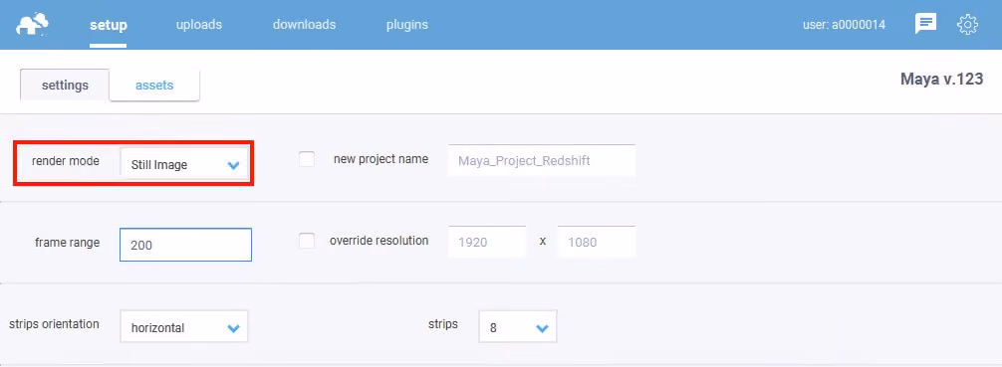Expand the horizontal strips orientation dropdown

[184, 327]
